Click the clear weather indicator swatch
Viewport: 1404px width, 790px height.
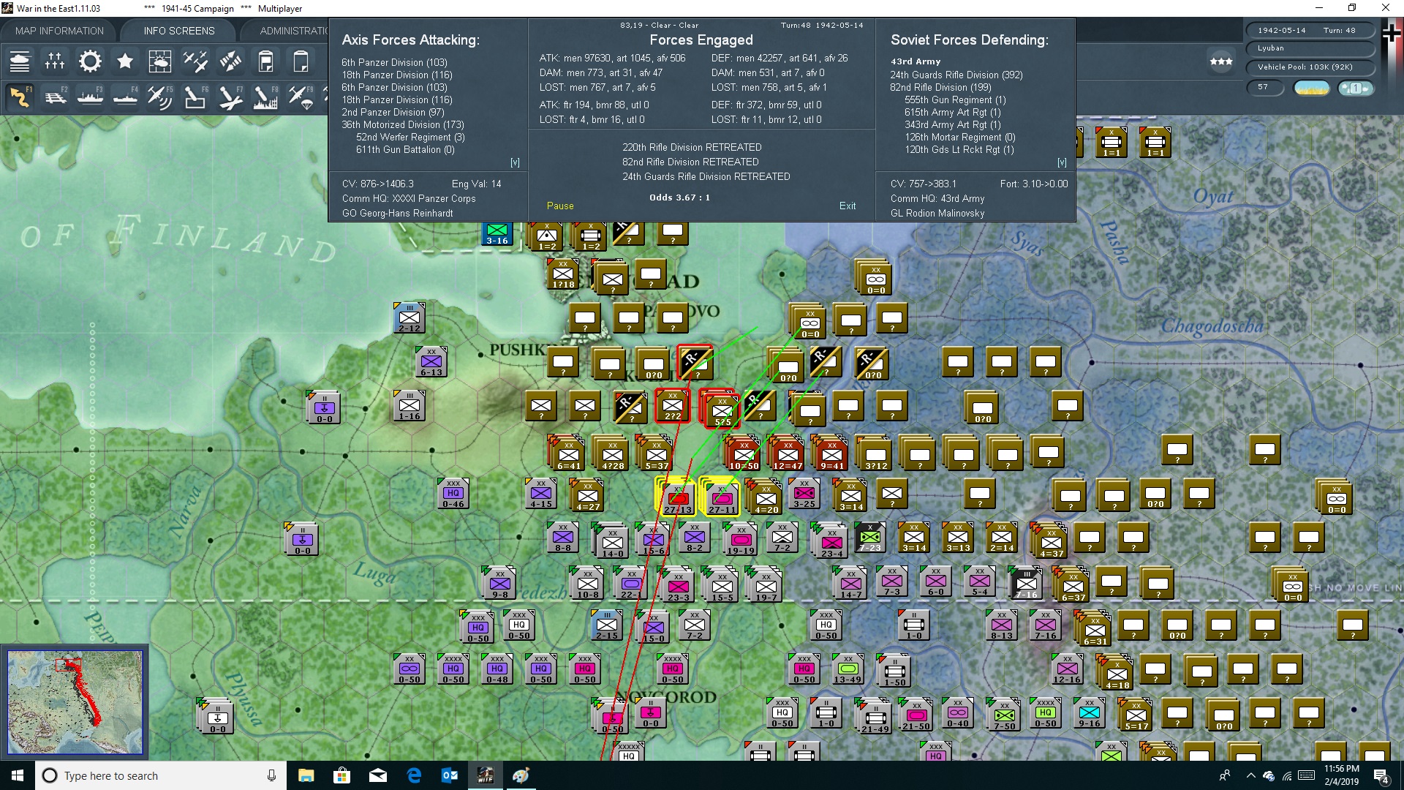click(x=1311, y=88)
